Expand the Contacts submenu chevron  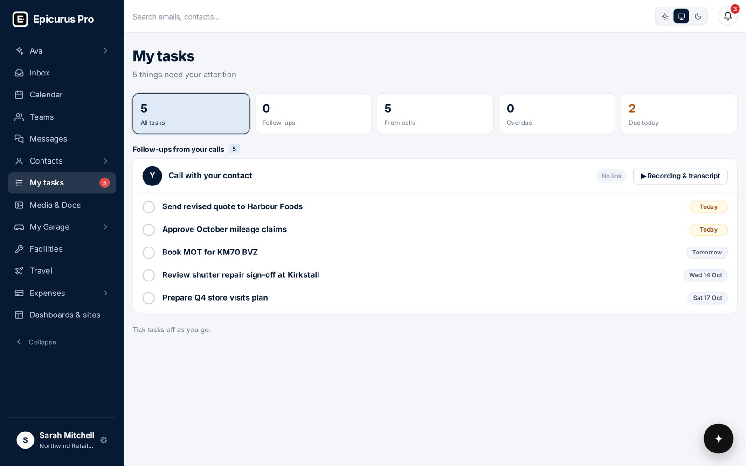105,161
